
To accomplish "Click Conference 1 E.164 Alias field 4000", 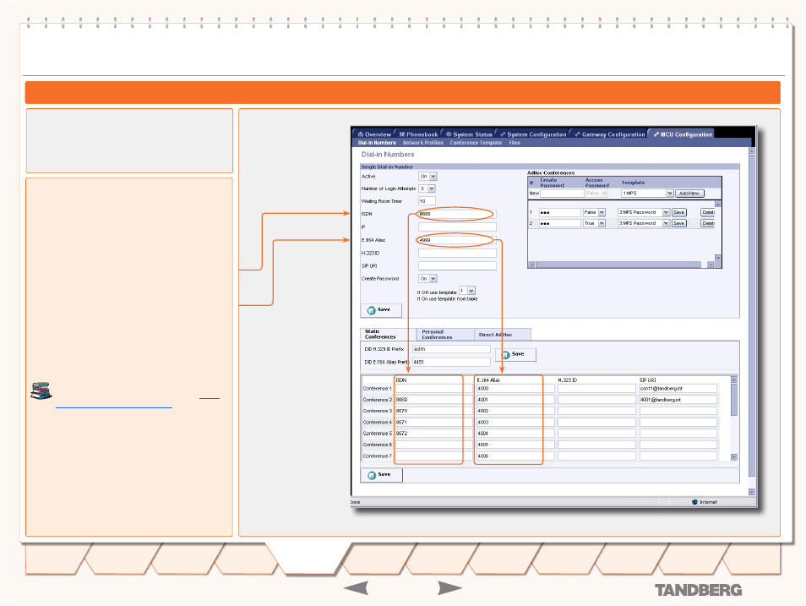I will click(515, 389).
